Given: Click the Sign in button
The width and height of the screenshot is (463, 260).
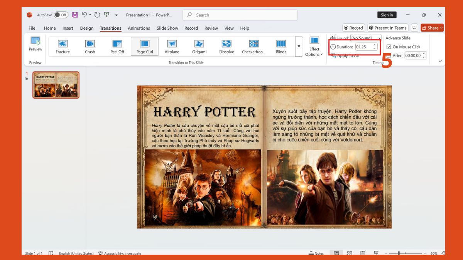Looking at the screenshot, I should 387,15.
